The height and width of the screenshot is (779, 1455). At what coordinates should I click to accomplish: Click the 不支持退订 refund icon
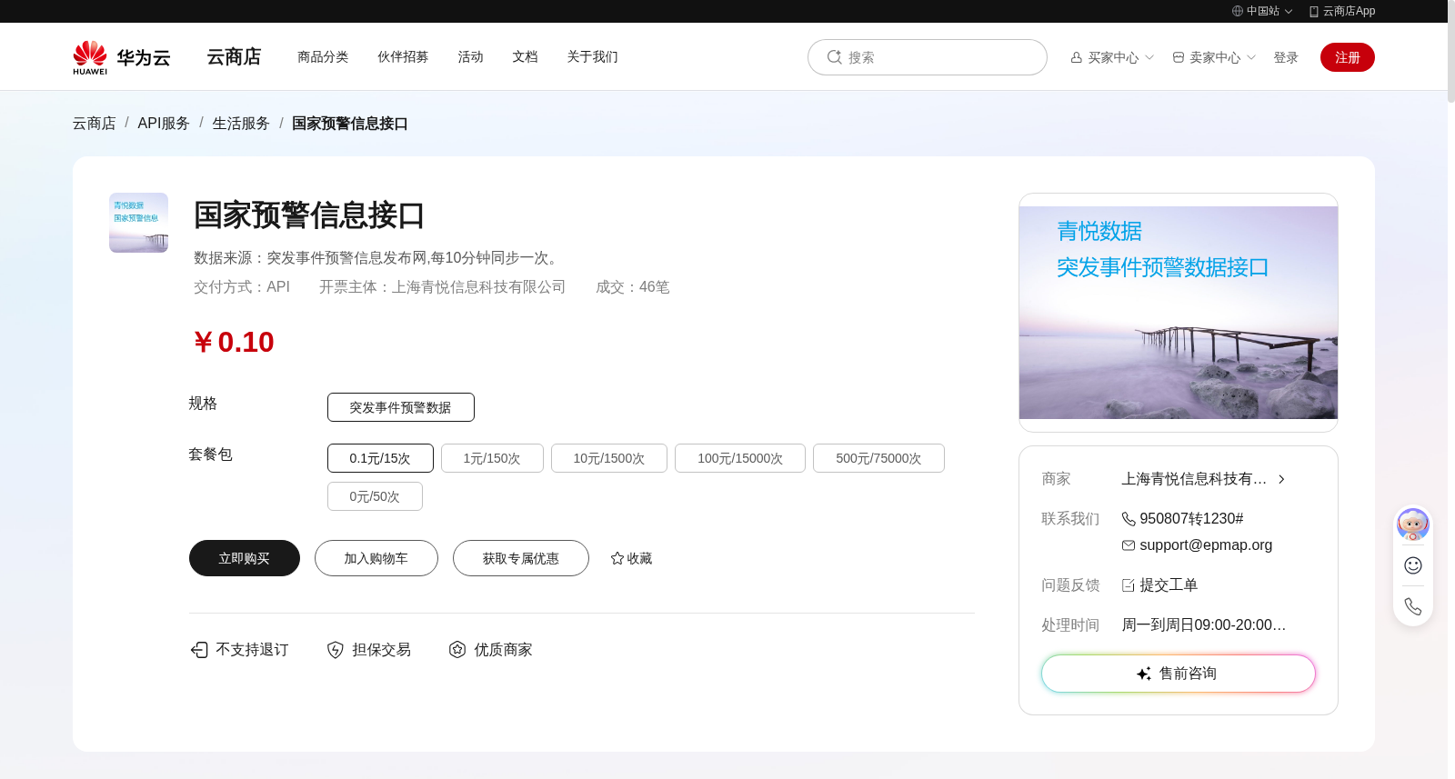pyautogui.click(x=199, y=650)
